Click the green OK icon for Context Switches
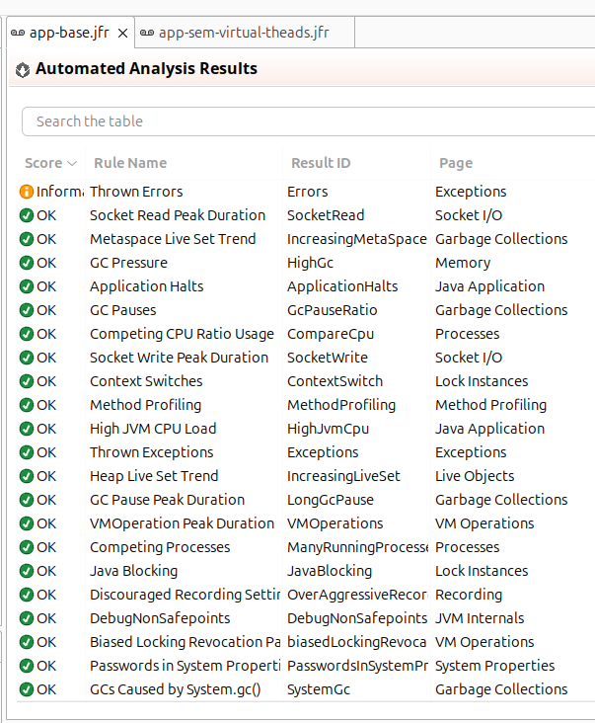This screenshot has width=595, height=723. click(x=27, y=381)
